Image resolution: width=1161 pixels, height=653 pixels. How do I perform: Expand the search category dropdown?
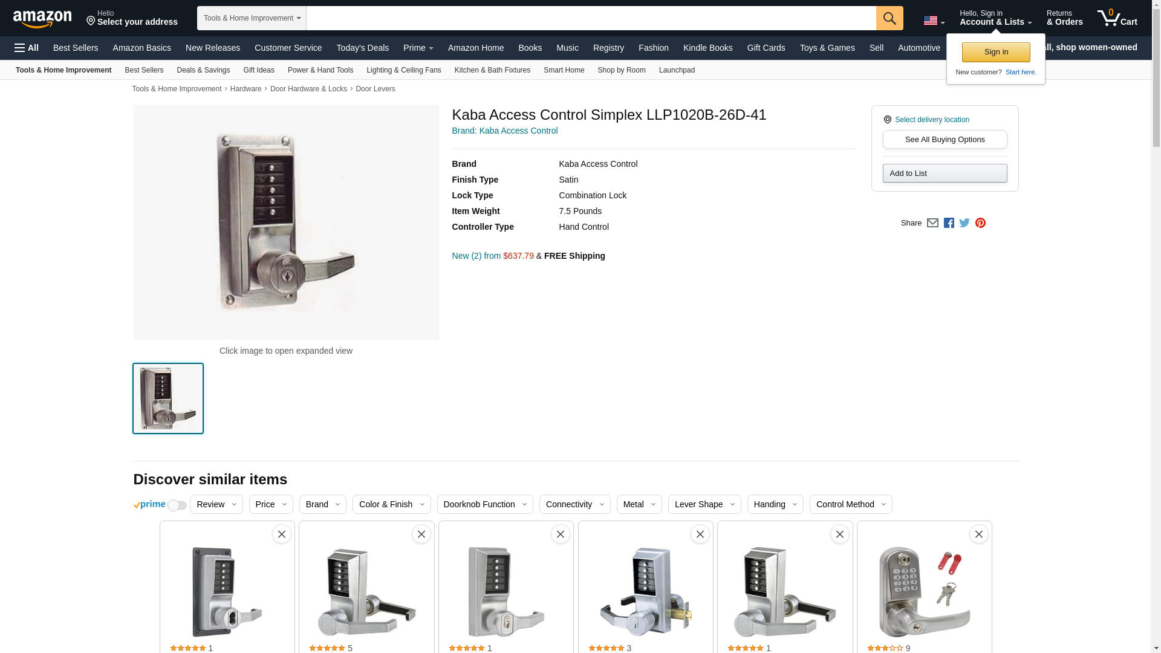coord(252,18)
